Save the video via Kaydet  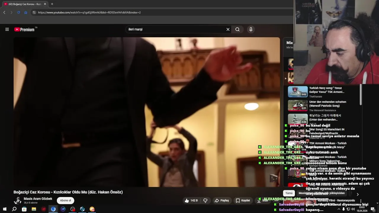click(243, 201)
